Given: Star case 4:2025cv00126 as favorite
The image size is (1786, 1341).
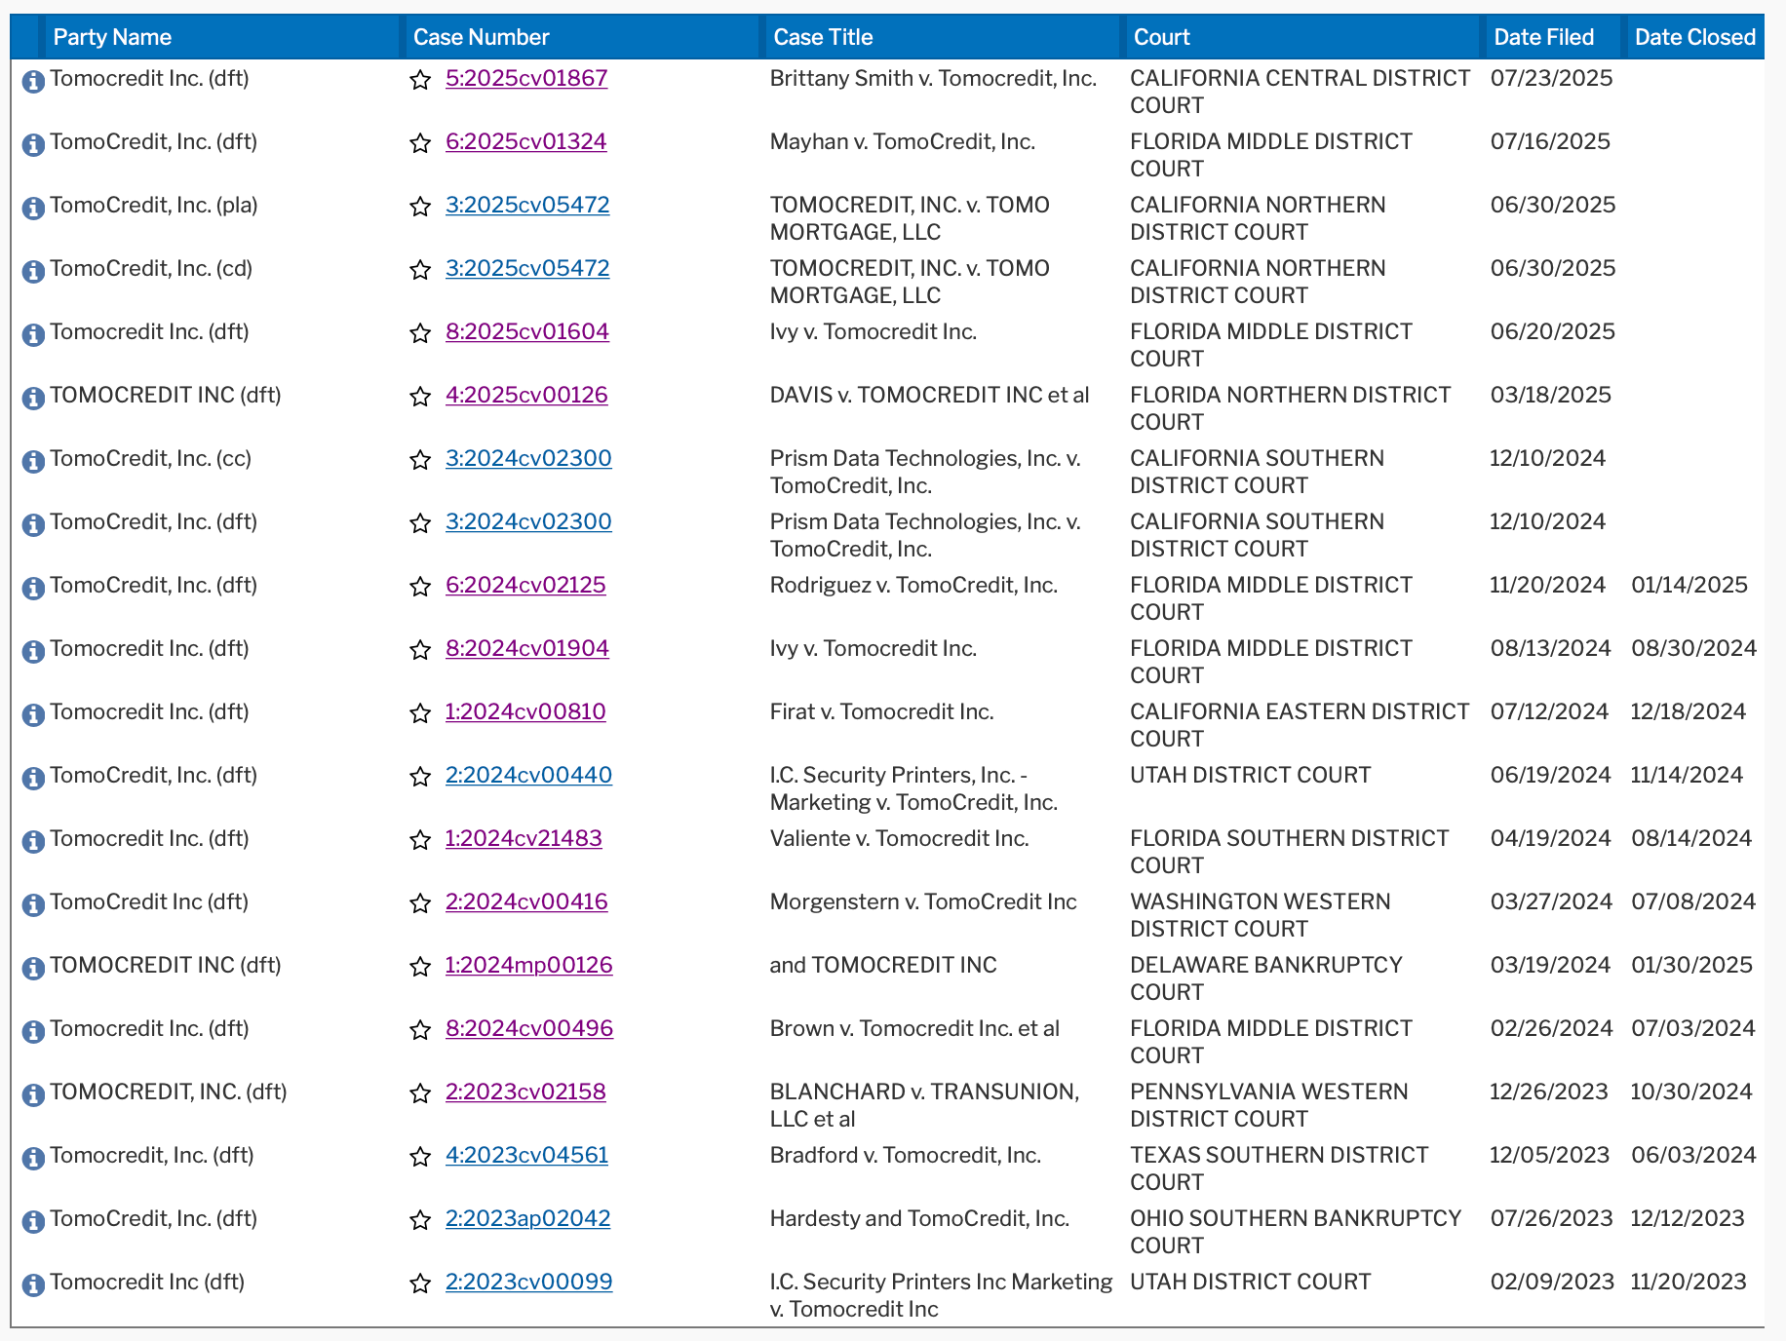Looking at the screenshot, I should click(x=420, y=397).
